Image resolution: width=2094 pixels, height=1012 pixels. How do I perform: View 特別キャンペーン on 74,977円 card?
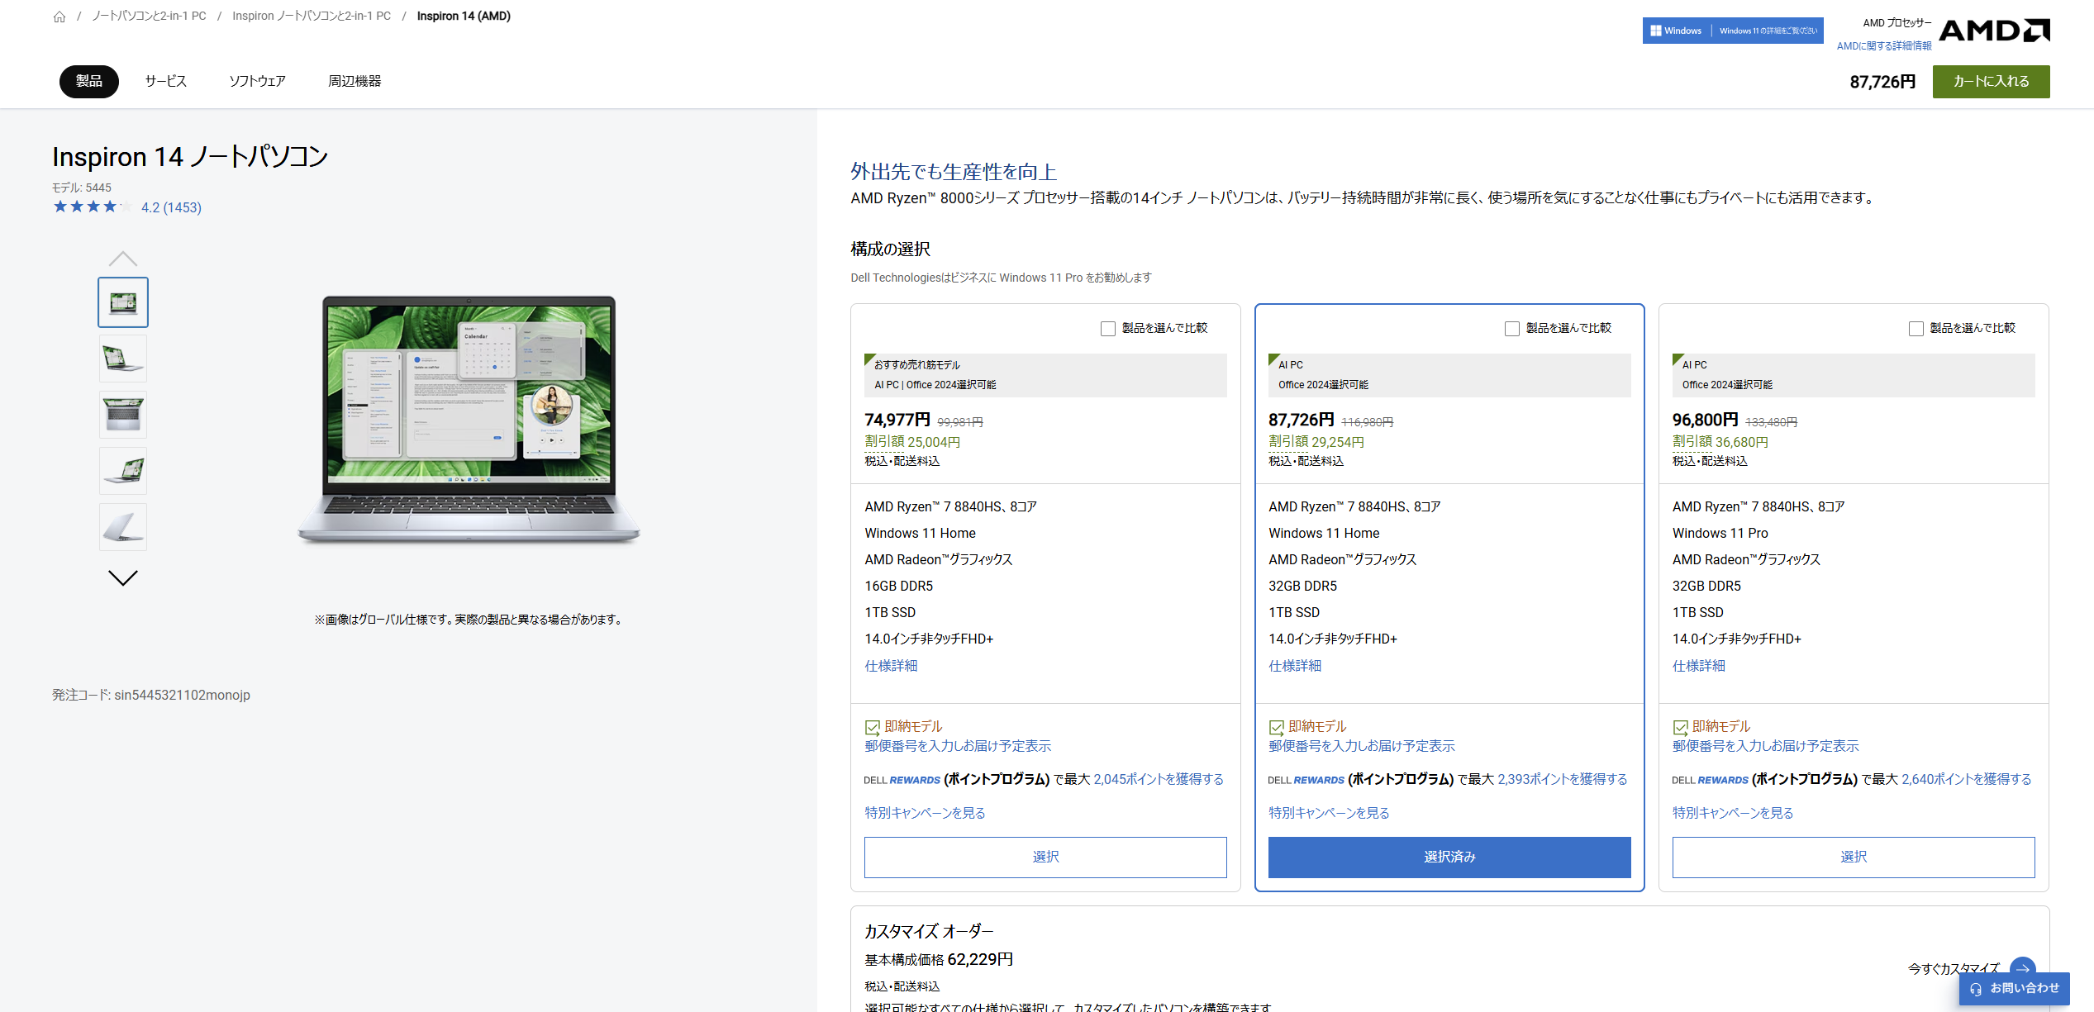click(x=925, y=813)
